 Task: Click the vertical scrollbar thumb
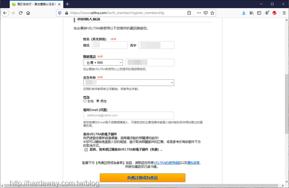click(287, 104)
